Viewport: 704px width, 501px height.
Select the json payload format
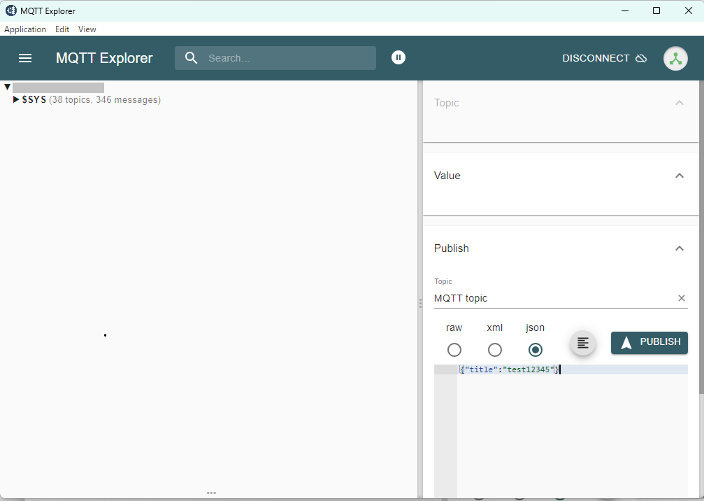pyautogui.click(x=536, y=350)
